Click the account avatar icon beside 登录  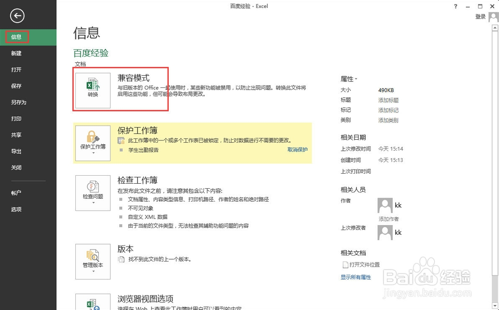pyautogui.click(x=494, y=17)
